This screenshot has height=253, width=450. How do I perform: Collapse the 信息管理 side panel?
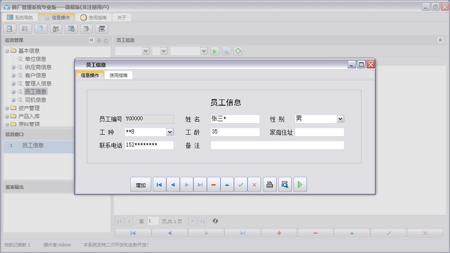91,40
